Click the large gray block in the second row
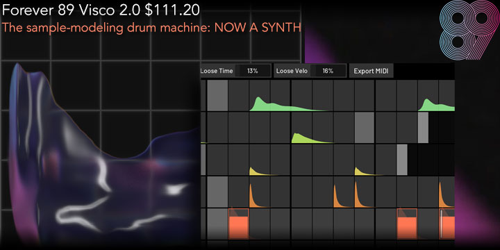Viewport: 500px width, 250px height. click(364, 128)
